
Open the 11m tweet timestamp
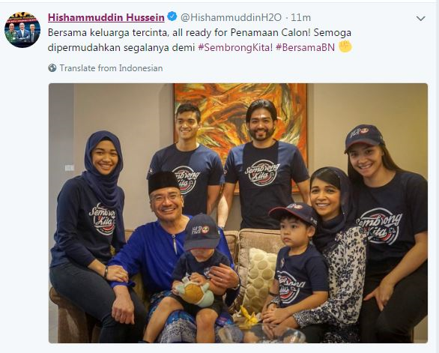point(300,18)
